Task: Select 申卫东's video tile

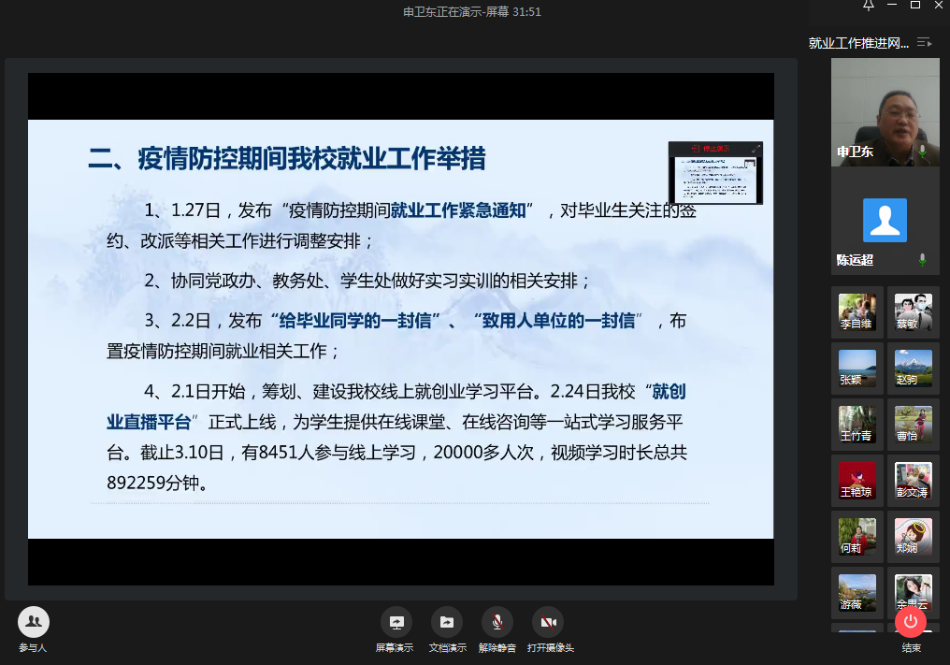Action: click(x=885, y=110)
